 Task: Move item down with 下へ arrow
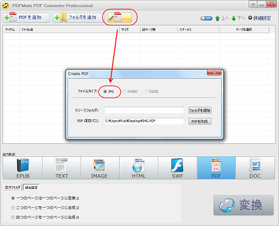coord(238,18)
